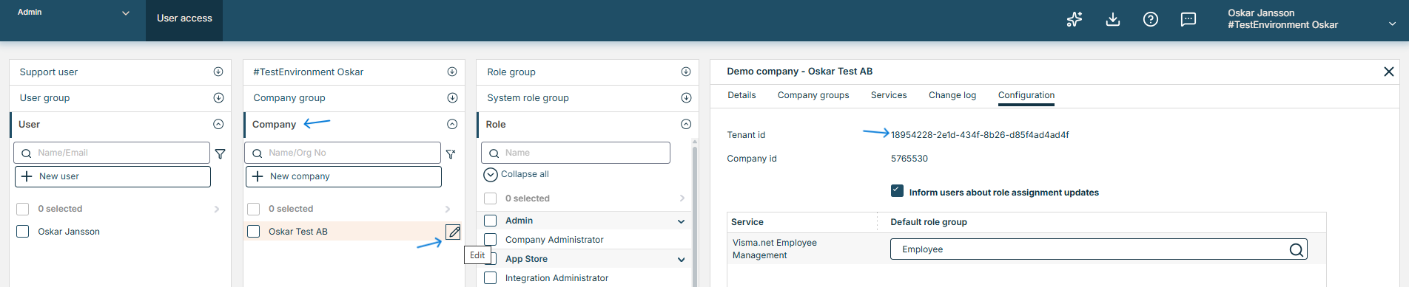Open the user filter funnel icon
The image size is (1409, 287).
[x=220, y=153]
